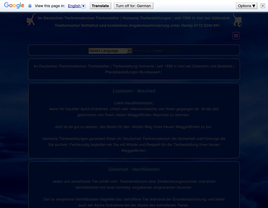Viewport: 268px width, 208px height.
Task: Click the paragraph starting Humania Tierbestattungen garantiert
Action: [x=134, y=145]
